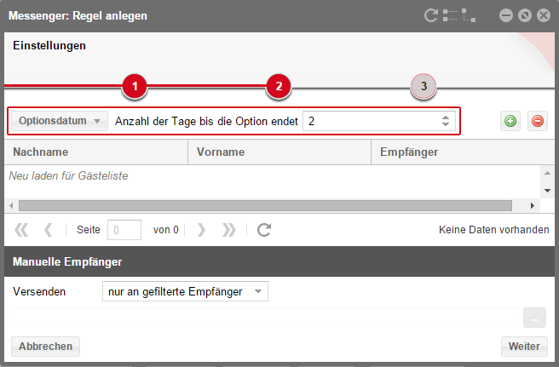The height and width of the screenshot is (367, 559).
Task: Jump to wizard step 3
Action: [x=424, y=86]
